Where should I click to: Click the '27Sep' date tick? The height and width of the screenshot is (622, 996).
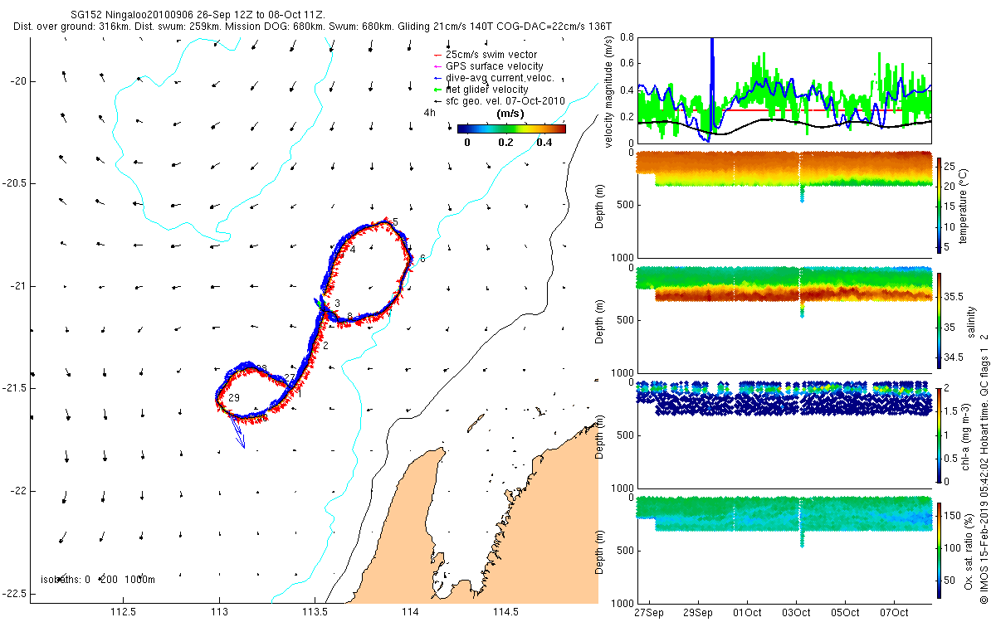tap(649, 613)
